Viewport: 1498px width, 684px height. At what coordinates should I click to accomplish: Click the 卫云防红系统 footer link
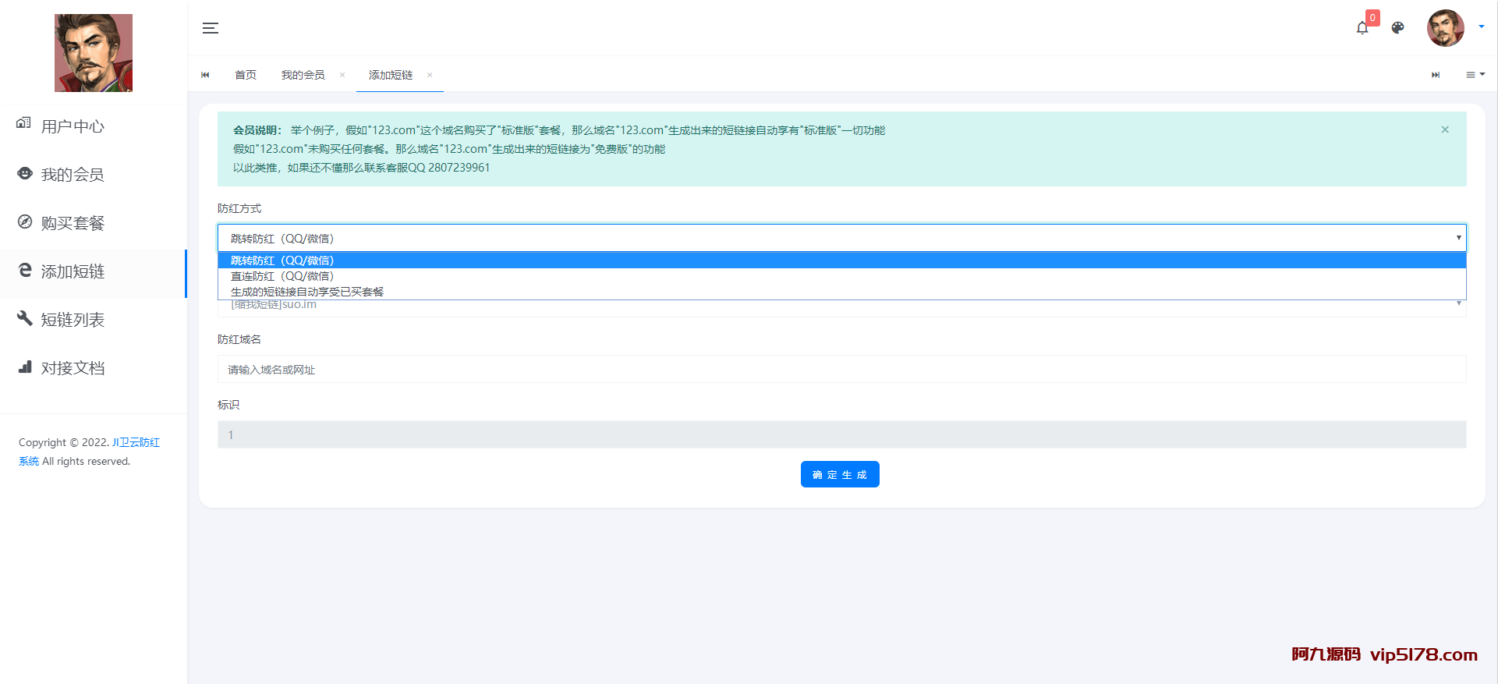click(136, 442)
